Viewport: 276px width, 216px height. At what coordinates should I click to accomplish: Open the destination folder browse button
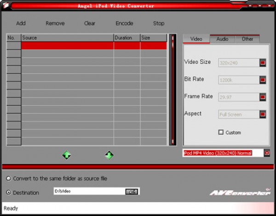tap(132, 191)
